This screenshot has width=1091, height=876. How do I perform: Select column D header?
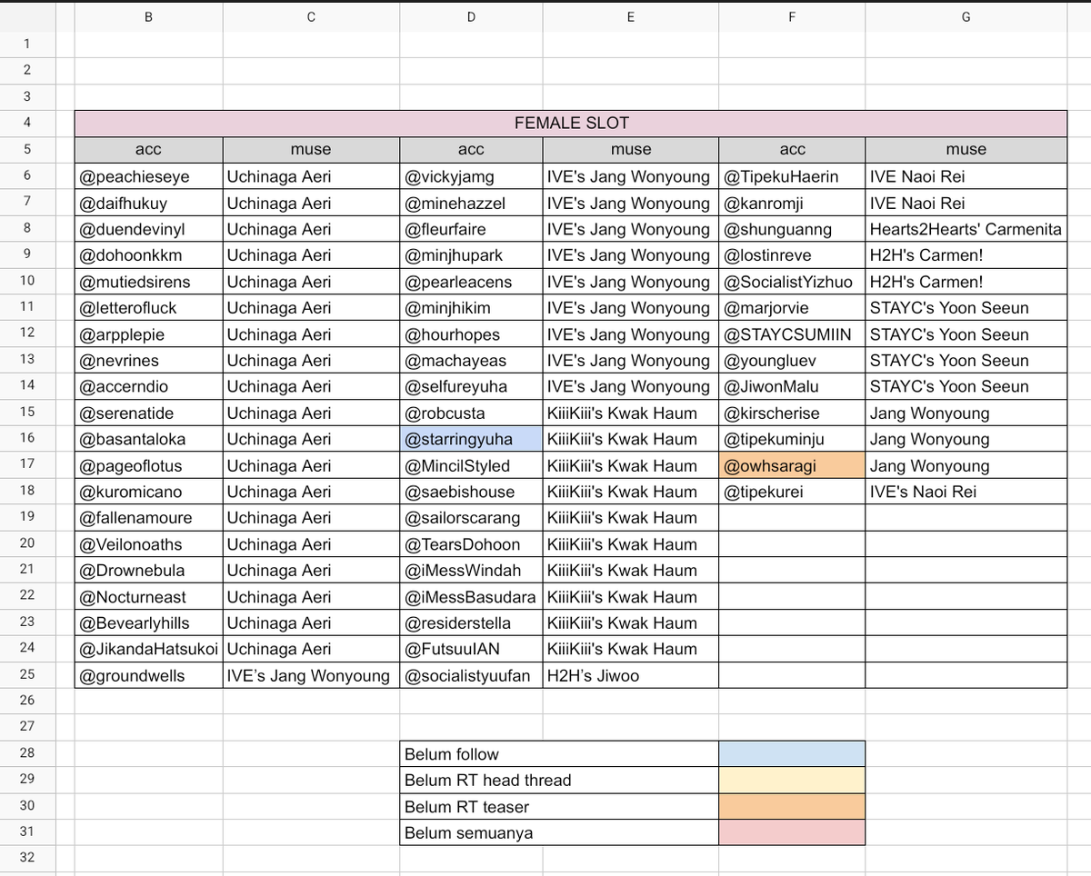[471, 16]
